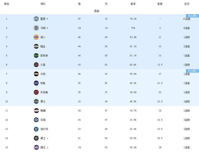Click the Rockets (火箭) team logo
This screenshot has width=199, height=153.
point(36,65)
